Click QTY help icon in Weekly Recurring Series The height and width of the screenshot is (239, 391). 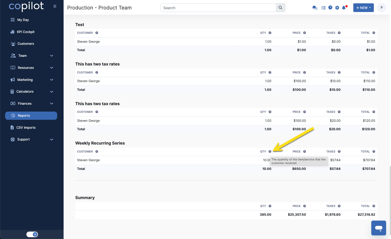pyautogui.click(x=270, y=151)
